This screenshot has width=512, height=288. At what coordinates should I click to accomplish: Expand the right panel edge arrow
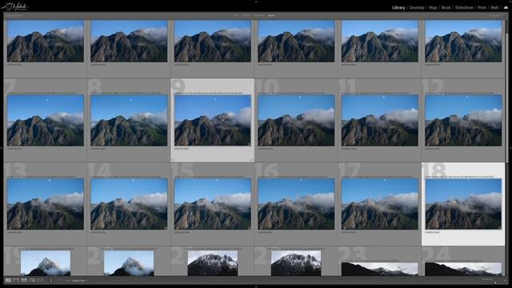pos(510,148)
